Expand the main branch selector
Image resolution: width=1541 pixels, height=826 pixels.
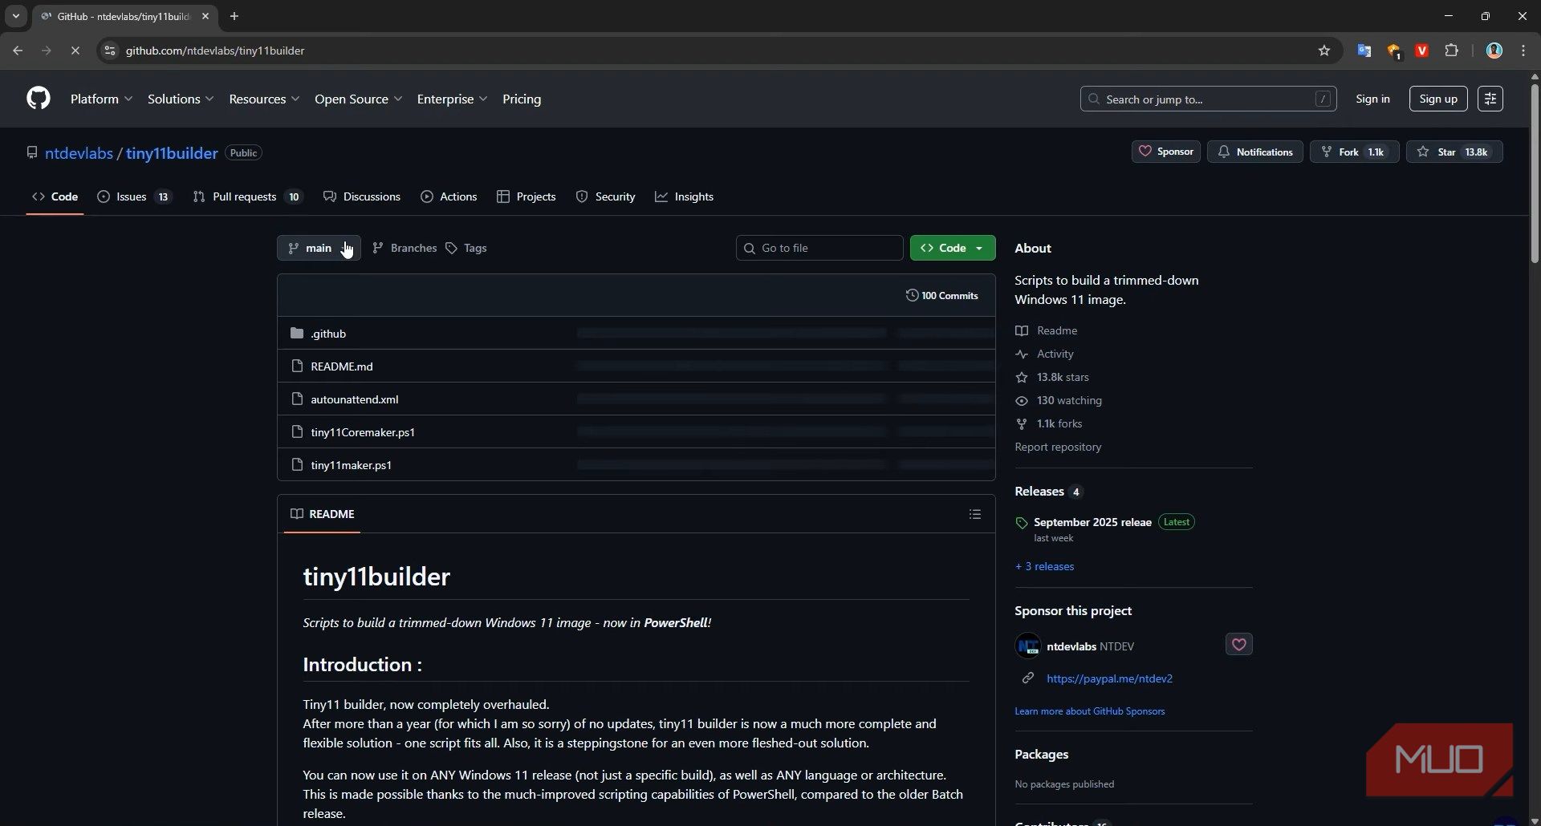click(319, 248)
